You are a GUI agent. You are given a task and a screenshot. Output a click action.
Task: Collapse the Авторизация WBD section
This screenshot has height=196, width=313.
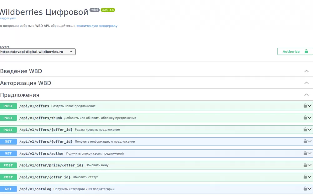click(306, 83)
